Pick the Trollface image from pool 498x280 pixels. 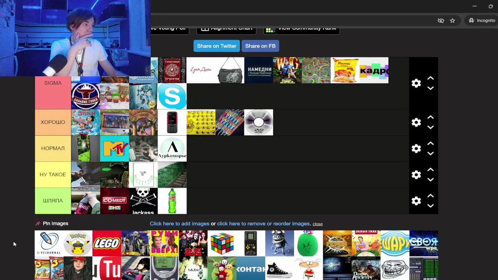[x=395, y=268]
